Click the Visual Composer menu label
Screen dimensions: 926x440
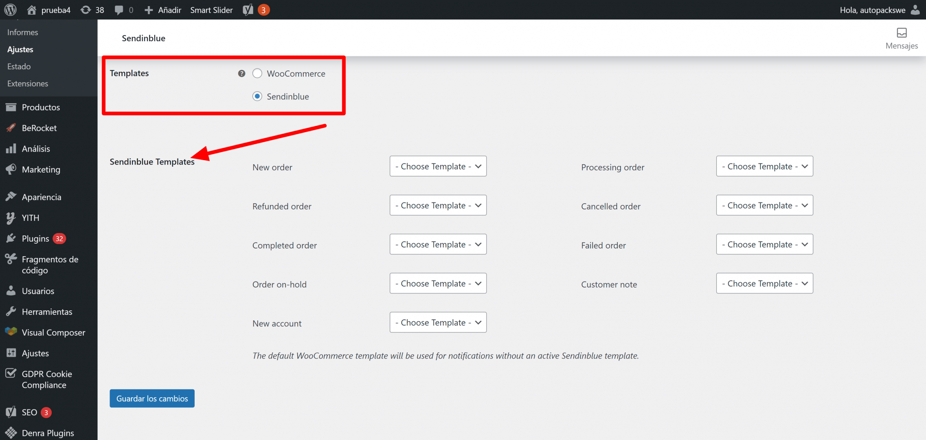tap(53, 332)
